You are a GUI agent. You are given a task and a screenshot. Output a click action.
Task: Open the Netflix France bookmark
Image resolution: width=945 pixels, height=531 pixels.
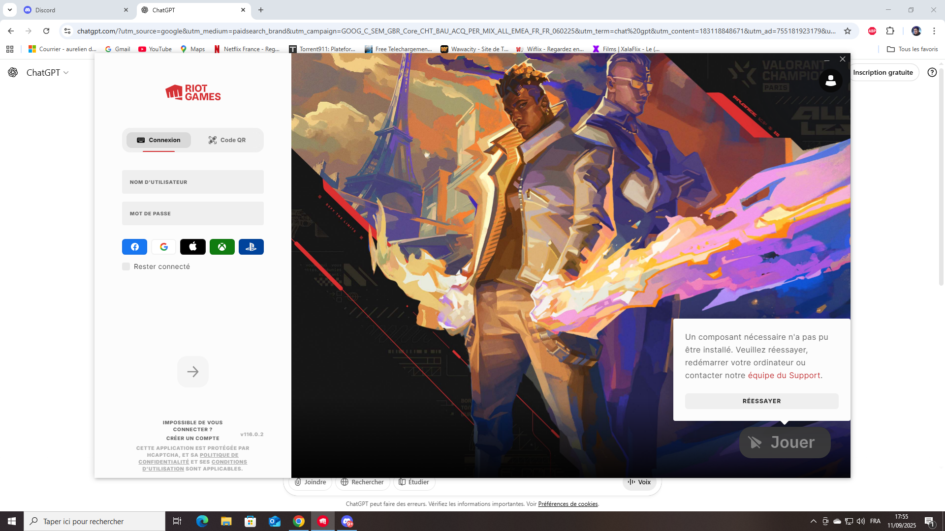(247, 49)
